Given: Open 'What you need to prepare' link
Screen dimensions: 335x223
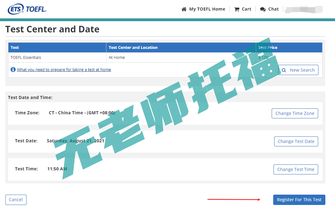Looking at the screenshot, I should click(x=64, y=69).
